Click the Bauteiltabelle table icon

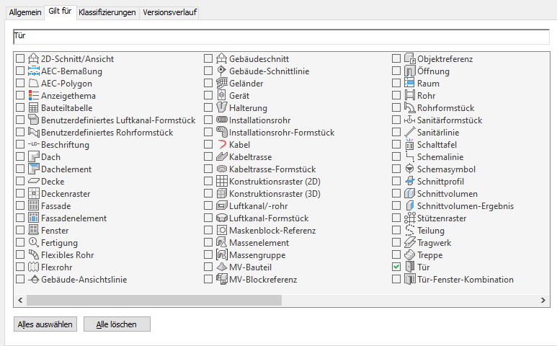click(33, 107)
